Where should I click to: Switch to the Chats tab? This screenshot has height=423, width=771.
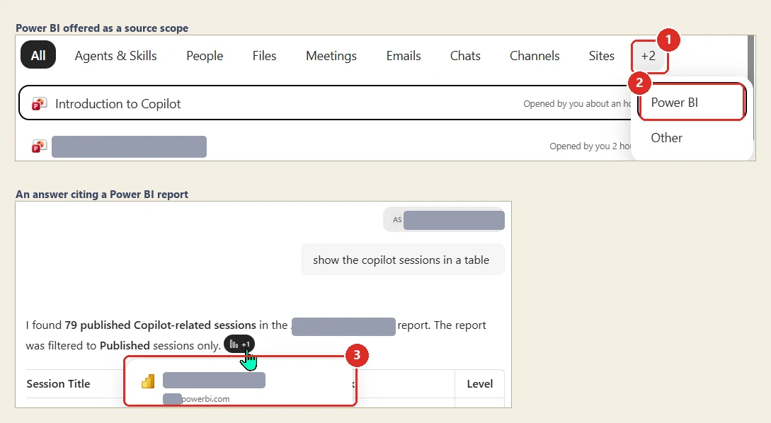click(x=465, y=55)
